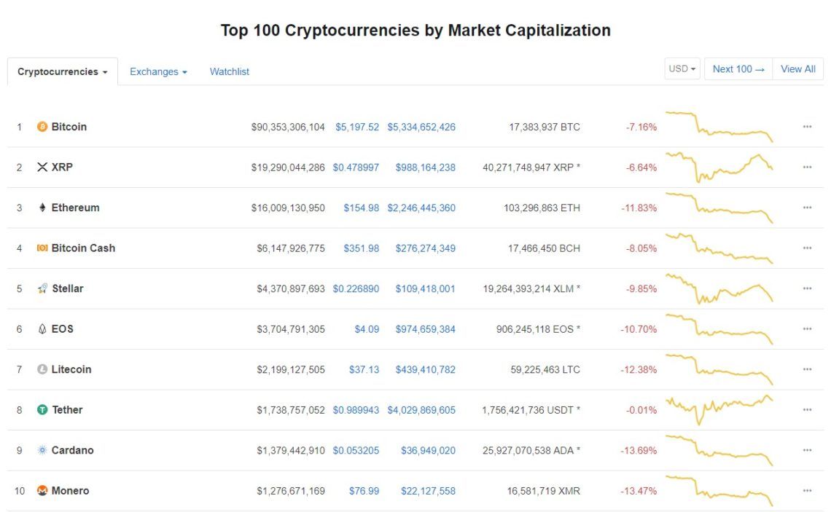Click the View All button
The image size is (831, 512).
click(x=797, y=69)
